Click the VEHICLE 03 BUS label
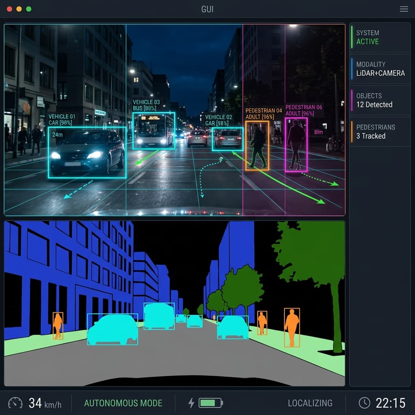This screenshot has height=415, width=415. point(146,105)
